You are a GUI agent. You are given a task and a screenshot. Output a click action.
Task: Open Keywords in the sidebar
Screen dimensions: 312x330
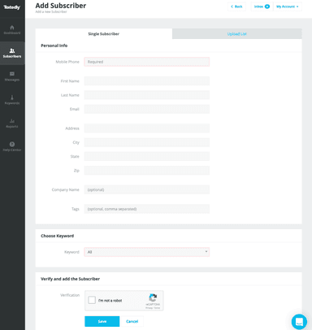[12, 100]
